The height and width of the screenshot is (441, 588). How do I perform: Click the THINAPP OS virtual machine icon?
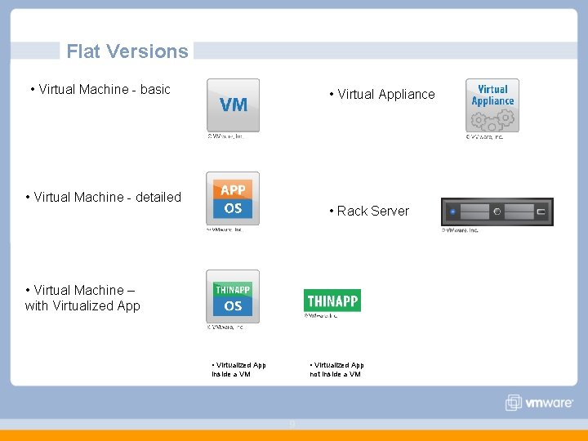pos(233,296)
